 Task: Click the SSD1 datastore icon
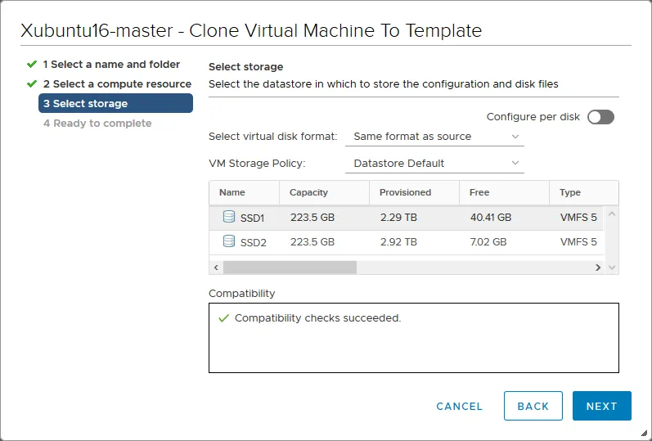229,218
